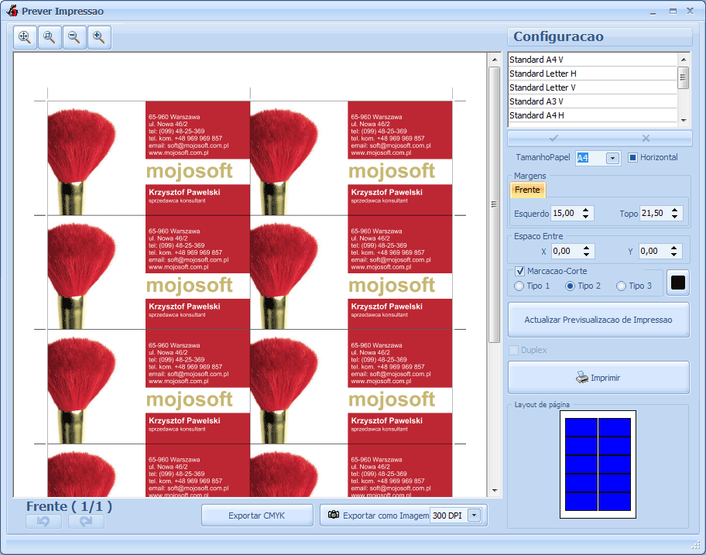Select Standard A4 H in list
The image size is (706, 555).
(592, 115)
